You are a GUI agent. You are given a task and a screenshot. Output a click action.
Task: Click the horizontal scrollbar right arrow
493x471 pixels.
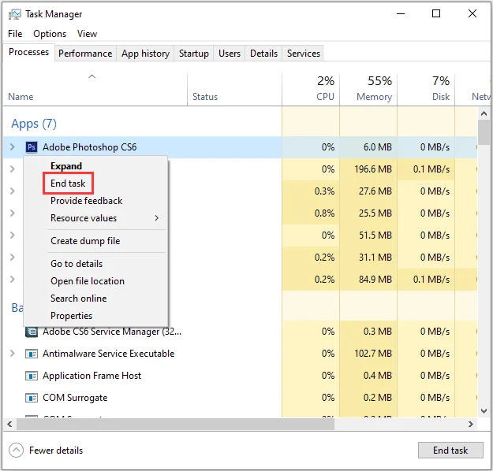471,425
